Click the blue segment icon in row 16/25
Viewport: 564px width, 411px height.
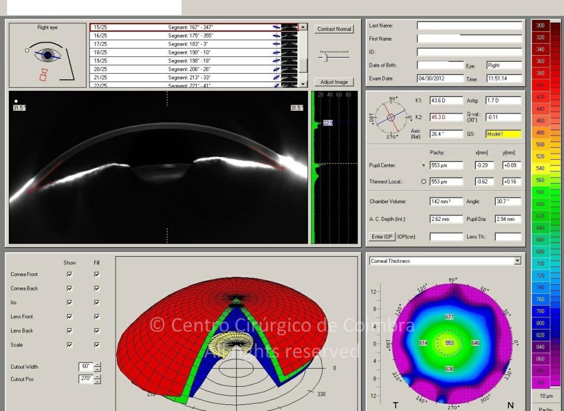(276, 35)
